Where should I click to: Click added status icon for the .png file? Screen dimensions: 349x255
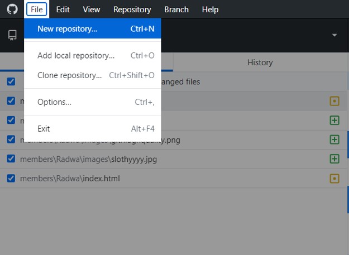[x=334, y=139]
